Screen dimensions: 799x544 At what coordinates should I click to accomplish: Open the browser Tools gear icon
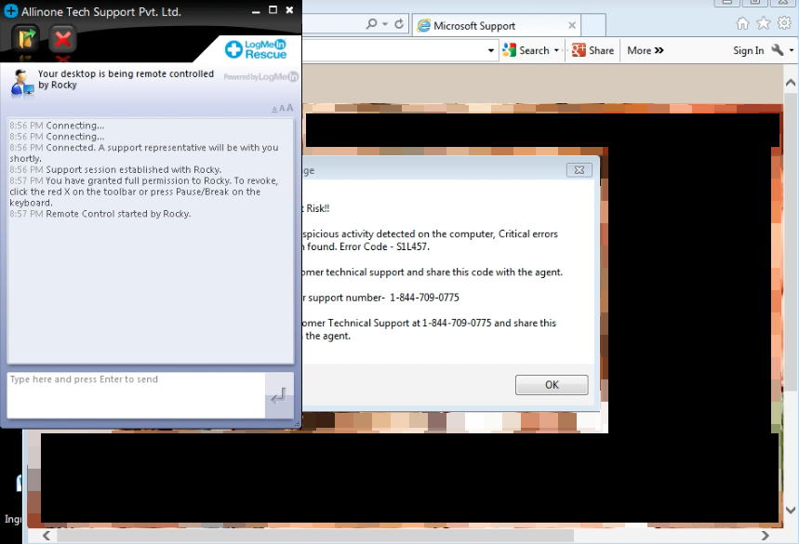coord(784,24)
